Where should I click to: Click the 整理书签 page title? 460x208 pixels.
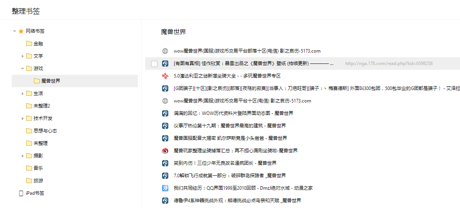click(26, 11)
